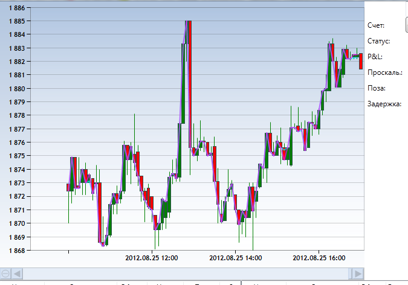Click the '1 885' price axis label
The image size is (408, 285).
tap(17, 21)
